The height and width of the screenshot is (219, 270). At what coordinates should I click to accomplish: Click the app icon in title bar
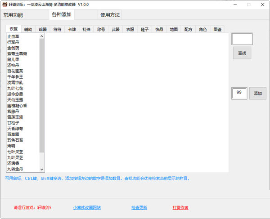4,4
